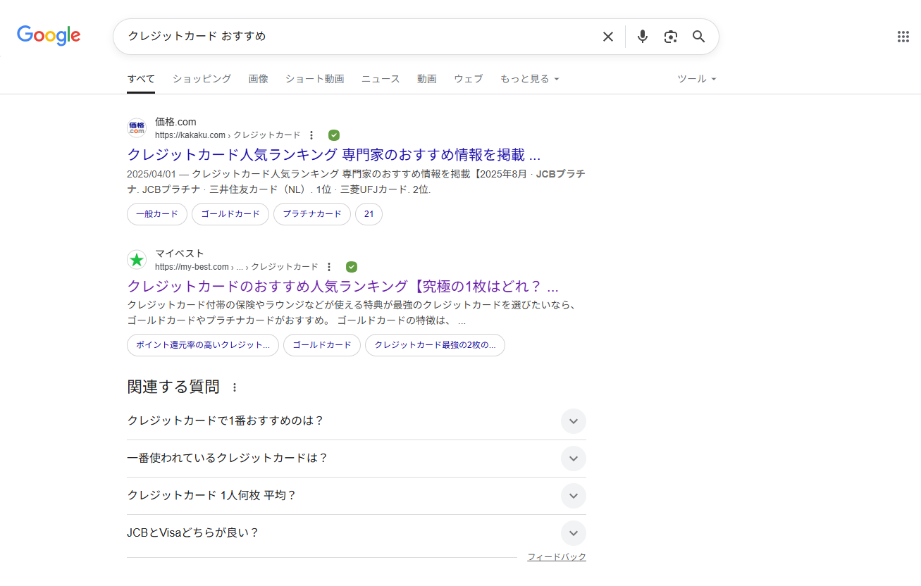Select the すべて tab
The image size is (921, 586).
click(x=141, y=79)
